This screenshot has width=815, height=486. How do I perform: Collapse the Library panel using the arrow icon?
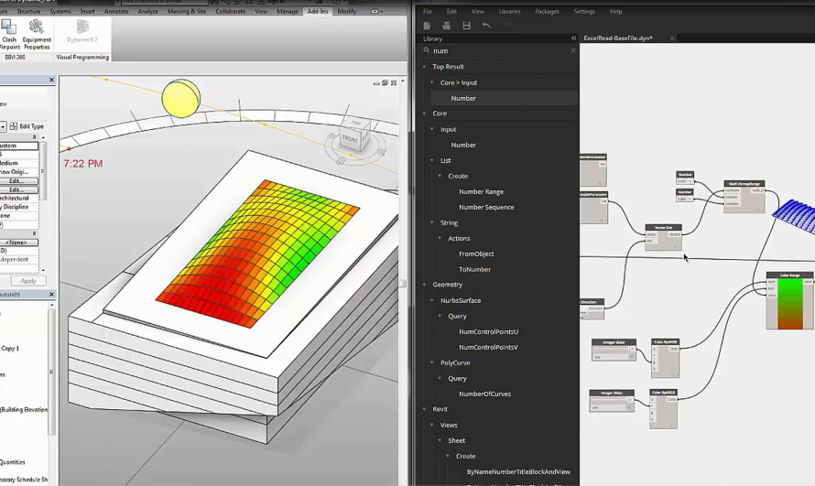(573, 38)
